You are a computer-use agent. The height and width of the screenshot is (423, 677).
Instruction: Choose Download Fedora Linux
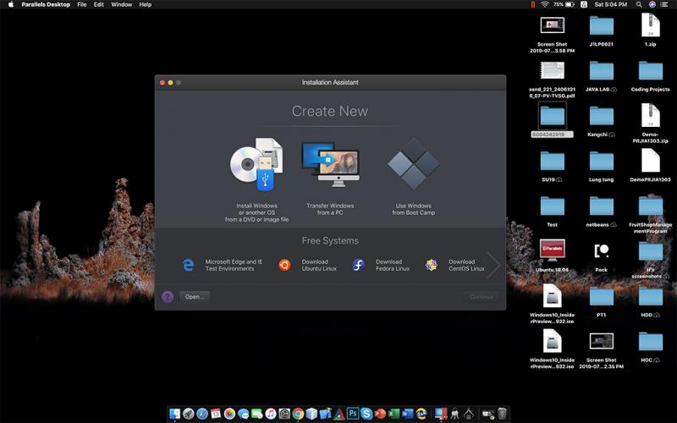(x=381, y=265)
